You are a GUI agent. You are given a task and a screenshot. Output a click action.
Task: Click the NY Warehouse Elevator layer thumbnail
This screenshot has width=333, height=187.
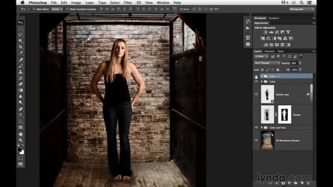click(x=267, y=140)
